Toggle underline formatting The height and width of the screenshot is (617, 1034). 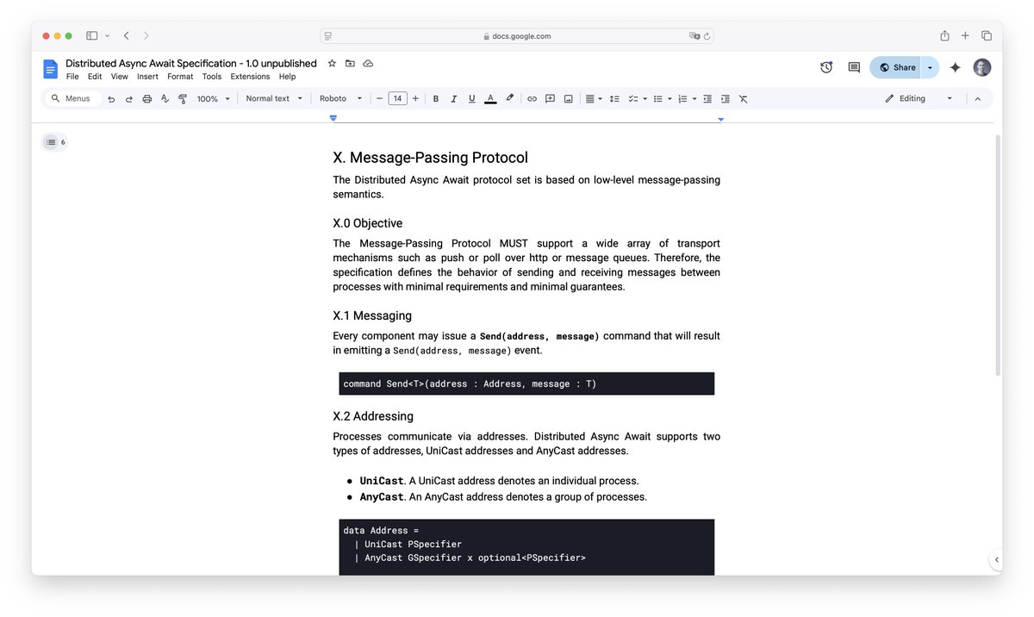[471, 98]
